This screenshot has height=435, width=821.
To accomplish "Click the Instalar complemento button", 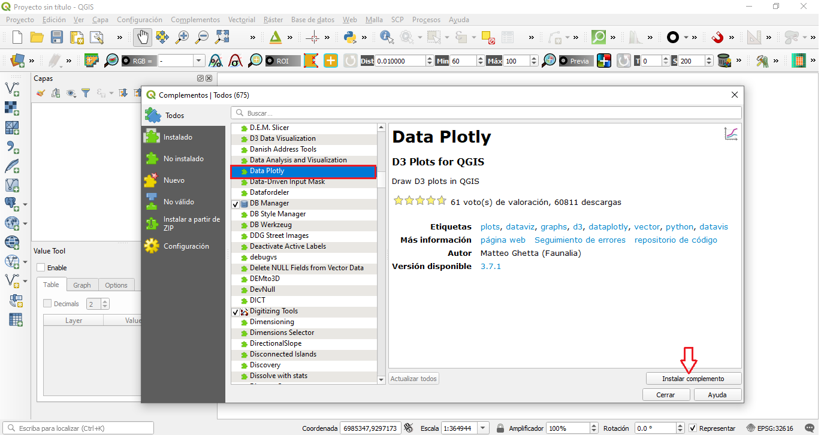I will click(693, 378).
